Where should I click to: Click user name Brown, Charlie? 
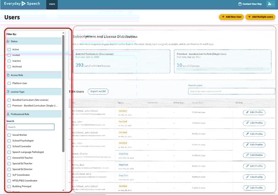80,154
